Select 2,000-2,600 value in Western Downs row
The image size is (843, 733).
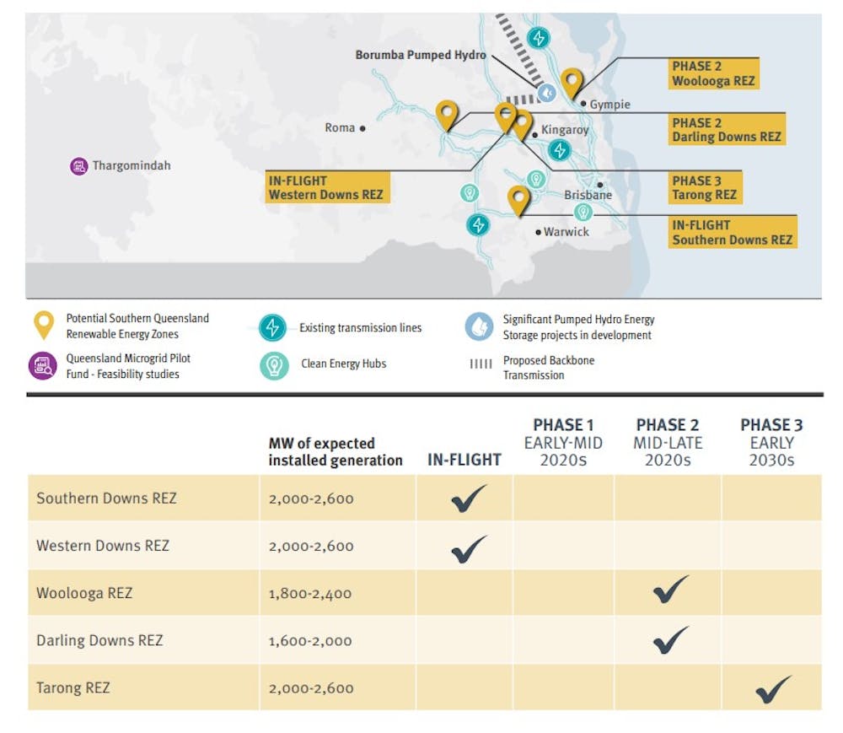311,547
